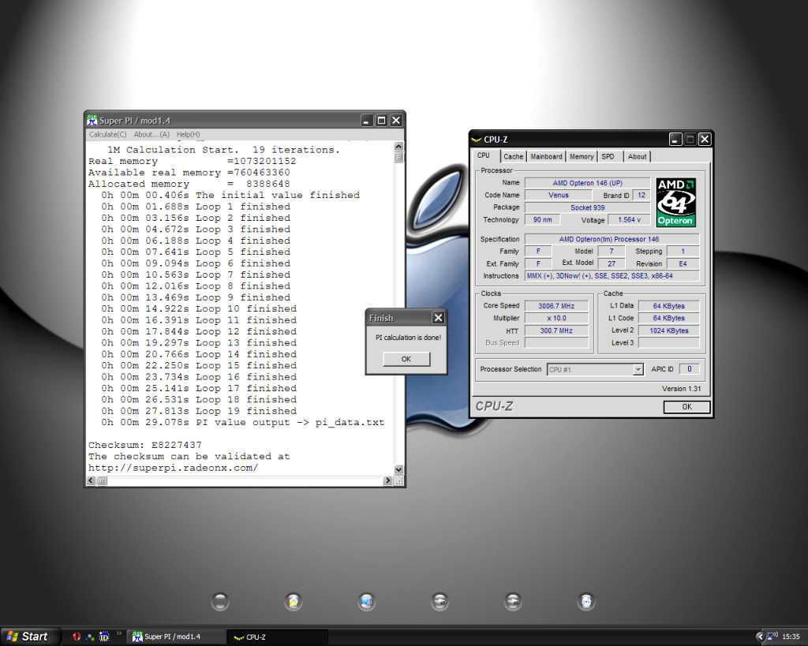The height and width of the screenshot is (646, 808).
Task: Click Super PI title bar app icon
Action: [92, 121]
